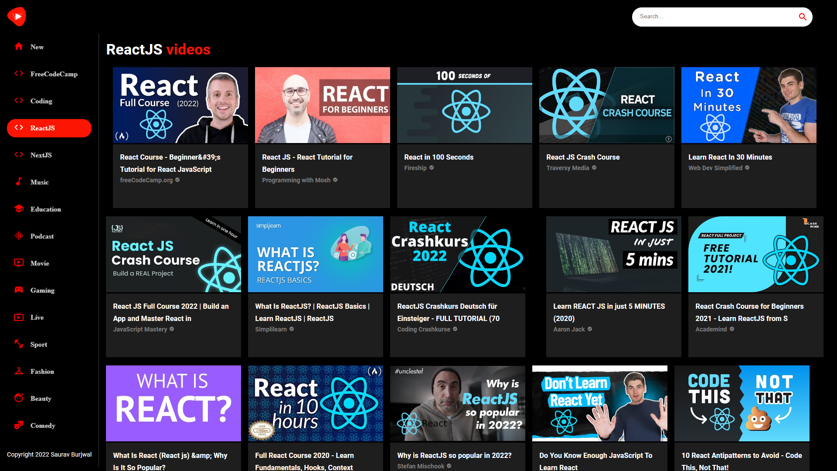837x471 pixels.
Task: Click verified badge next to Programming with Mosh
Action: (335, 180)
